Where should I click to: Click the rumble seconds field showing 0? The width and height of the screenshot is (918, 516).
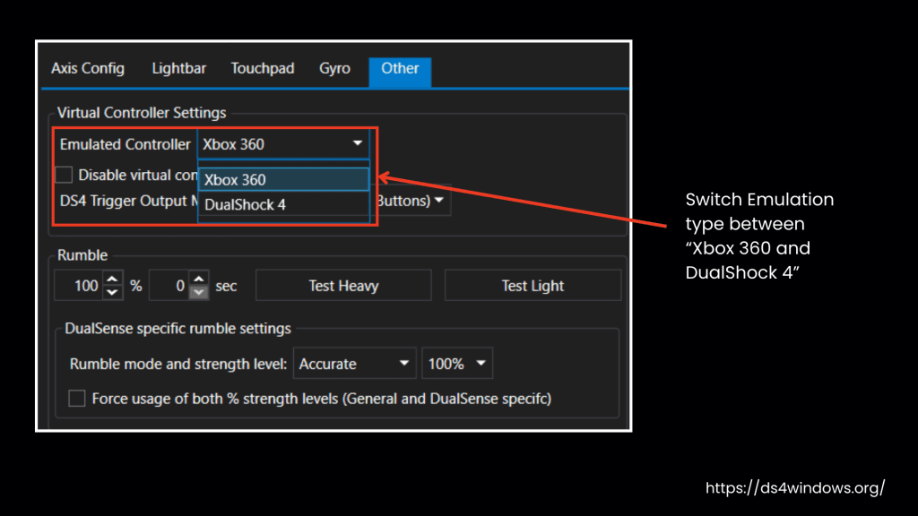coord(169,286)
